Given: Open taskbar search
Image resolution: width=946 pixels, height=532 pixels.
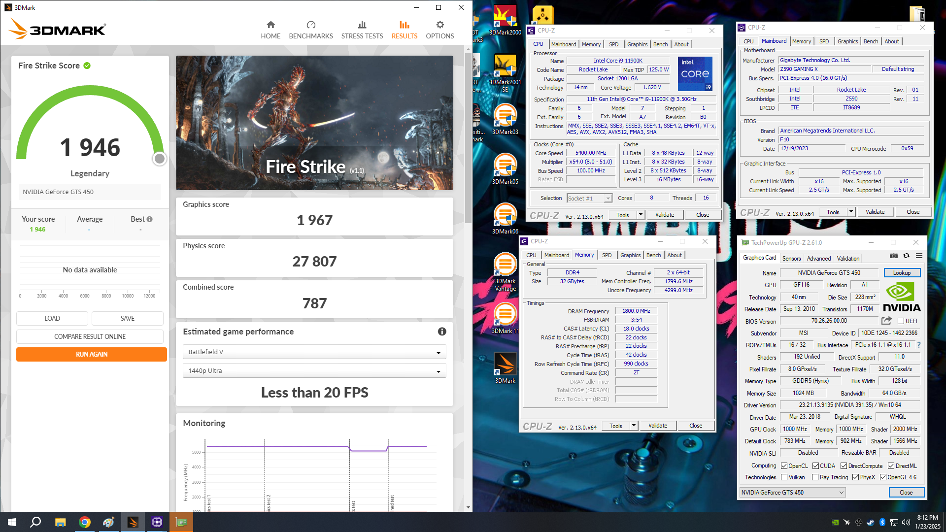Looking at the screenshot, I should click(x=35, y=522).
